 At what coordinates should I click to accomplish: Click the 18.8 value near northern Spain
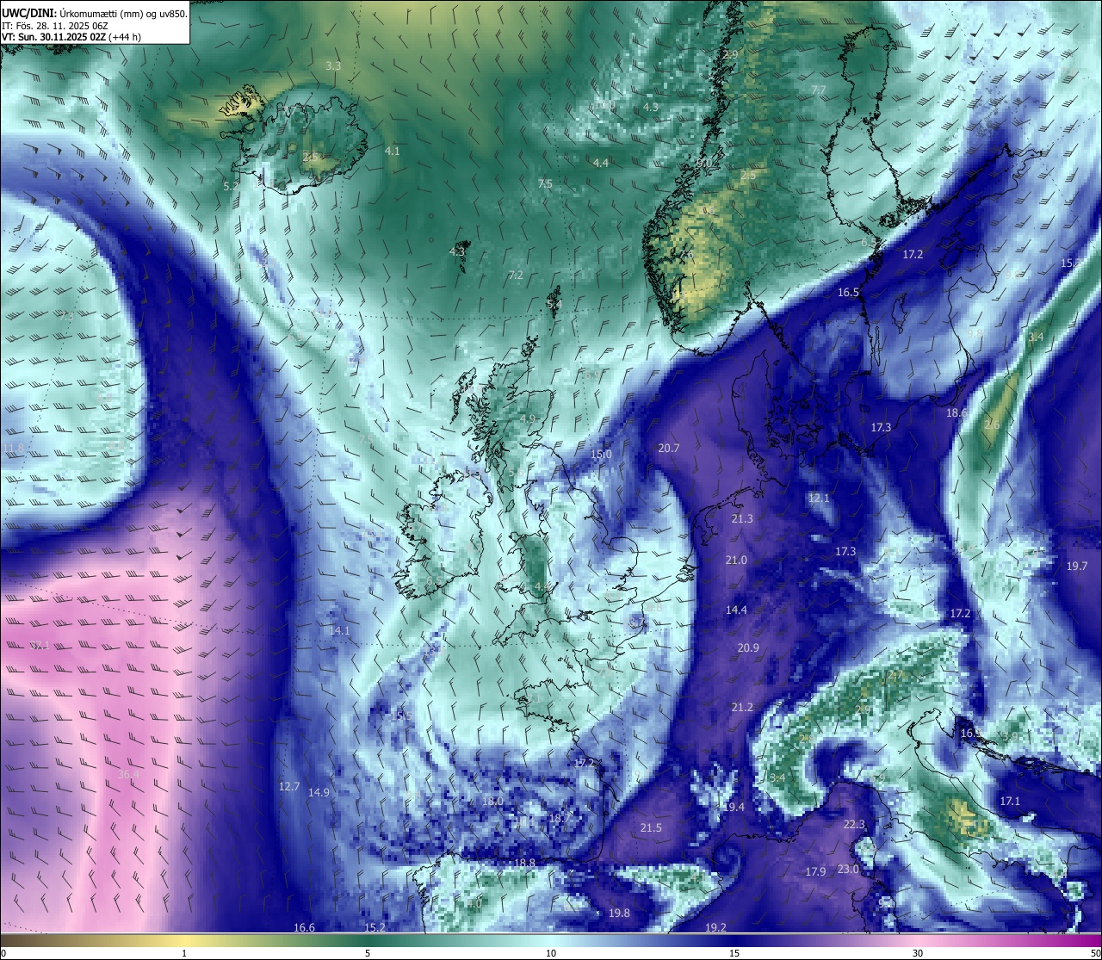point(524,864)
